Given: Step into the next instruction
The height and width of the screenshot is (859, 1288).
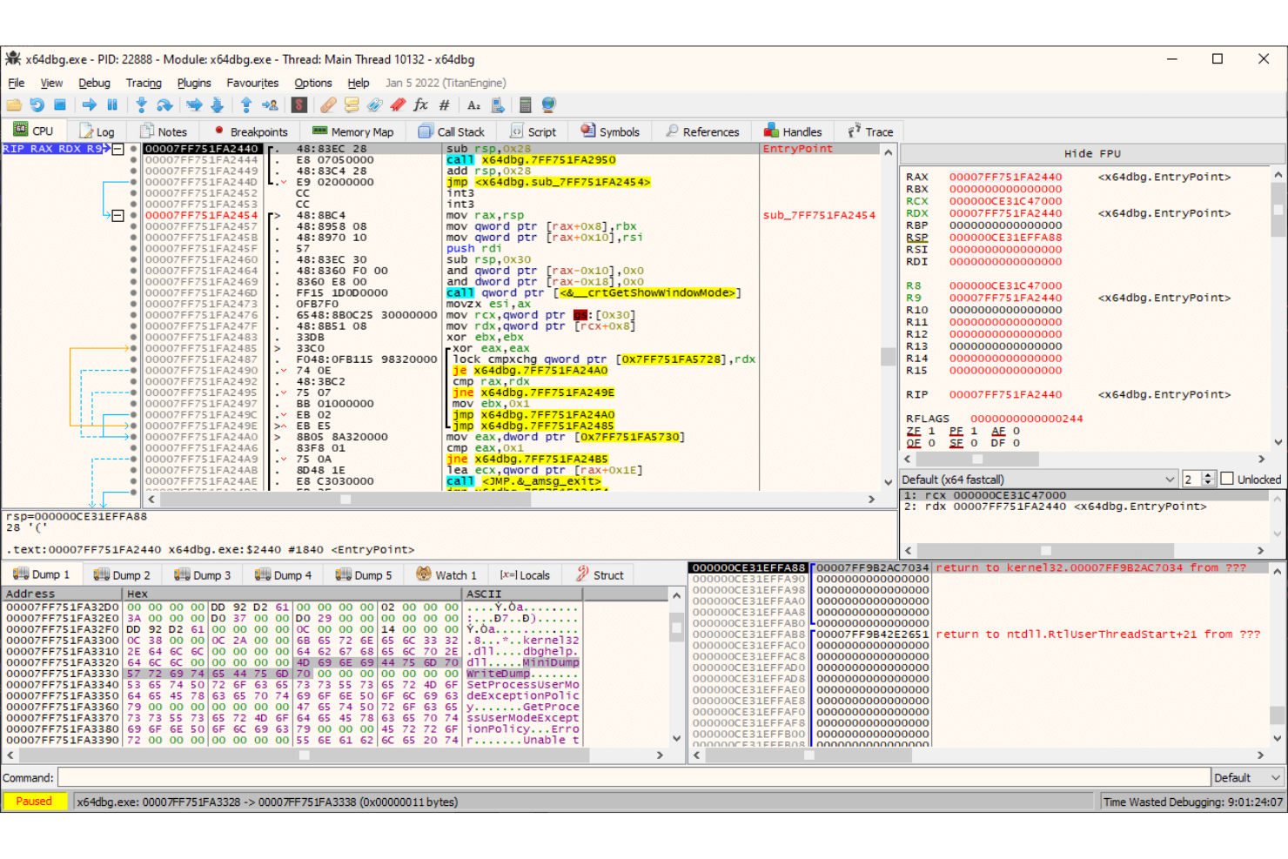Looking at the screenshot, I should (141, 104).
